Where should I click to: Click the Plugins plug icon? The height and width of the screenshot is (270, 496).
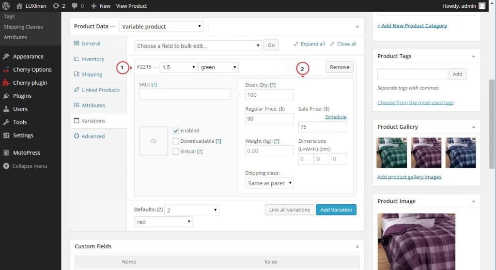(6, 96)
